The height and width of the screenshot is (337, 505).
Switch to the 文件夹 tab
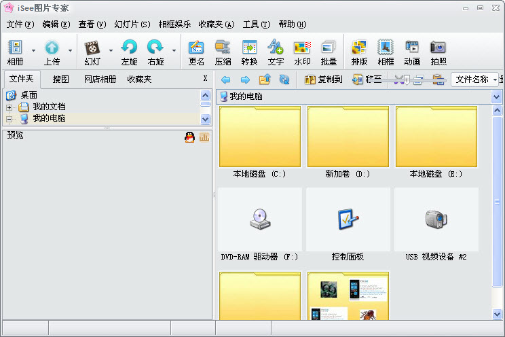coord(22,79)
